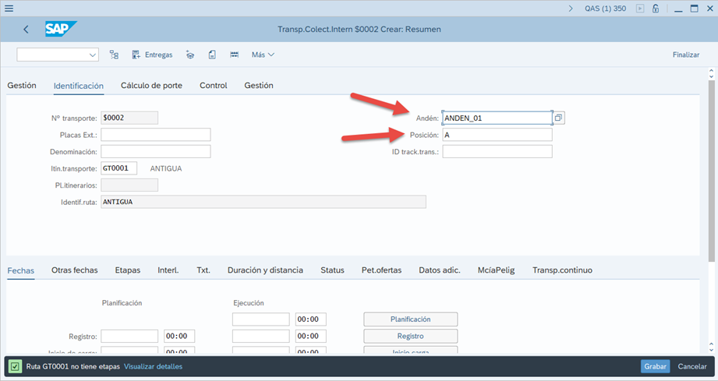Click the hierarchy tree toolbar icon
The height and width of the screenshot is (381, 718).
(x=114, y=55)
